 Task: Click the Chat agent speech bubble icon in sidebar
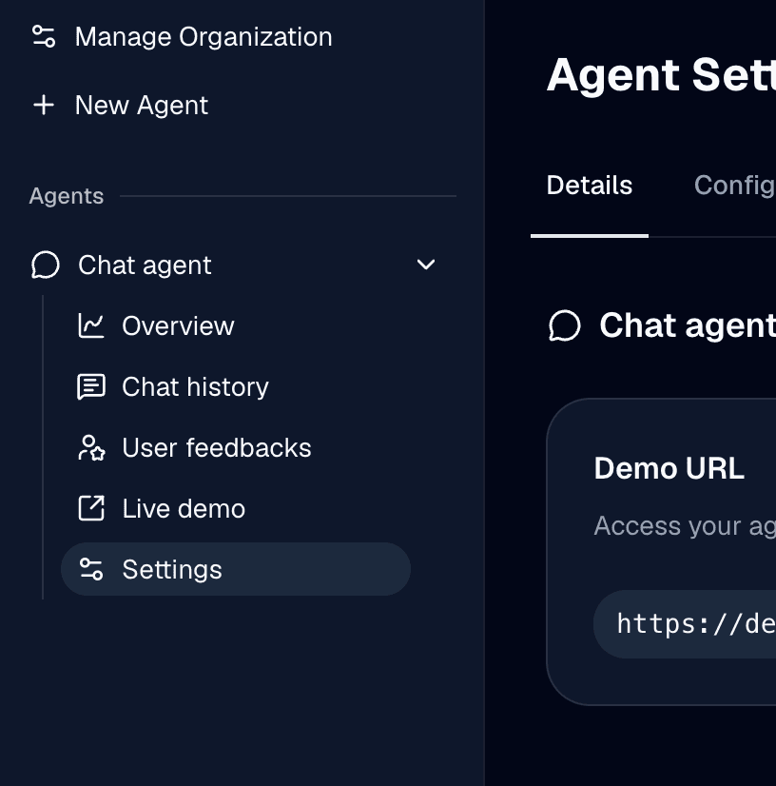point(46,265)
